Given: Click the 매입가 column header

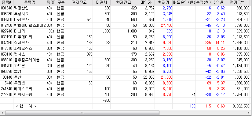Looking at the screenshot, I should 146,2.
